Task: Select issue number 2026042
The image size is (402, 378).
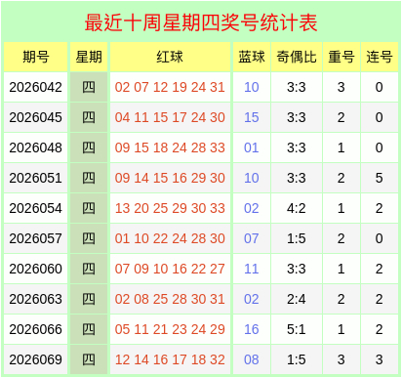Action: 36,87
